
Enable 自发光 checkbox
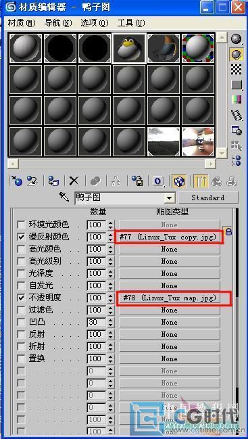click(21, 286)
